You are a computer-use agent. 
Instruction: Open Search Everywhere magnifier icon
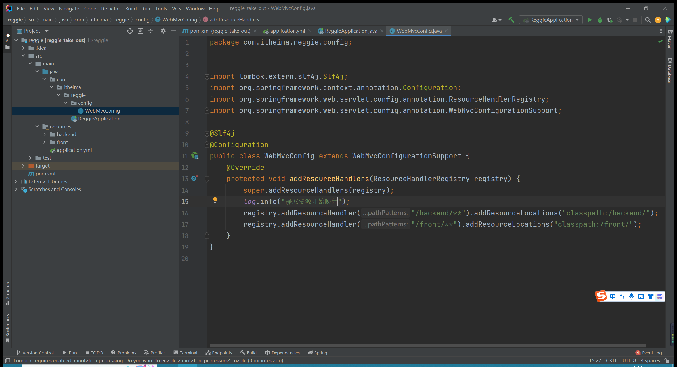click(648, 20)
